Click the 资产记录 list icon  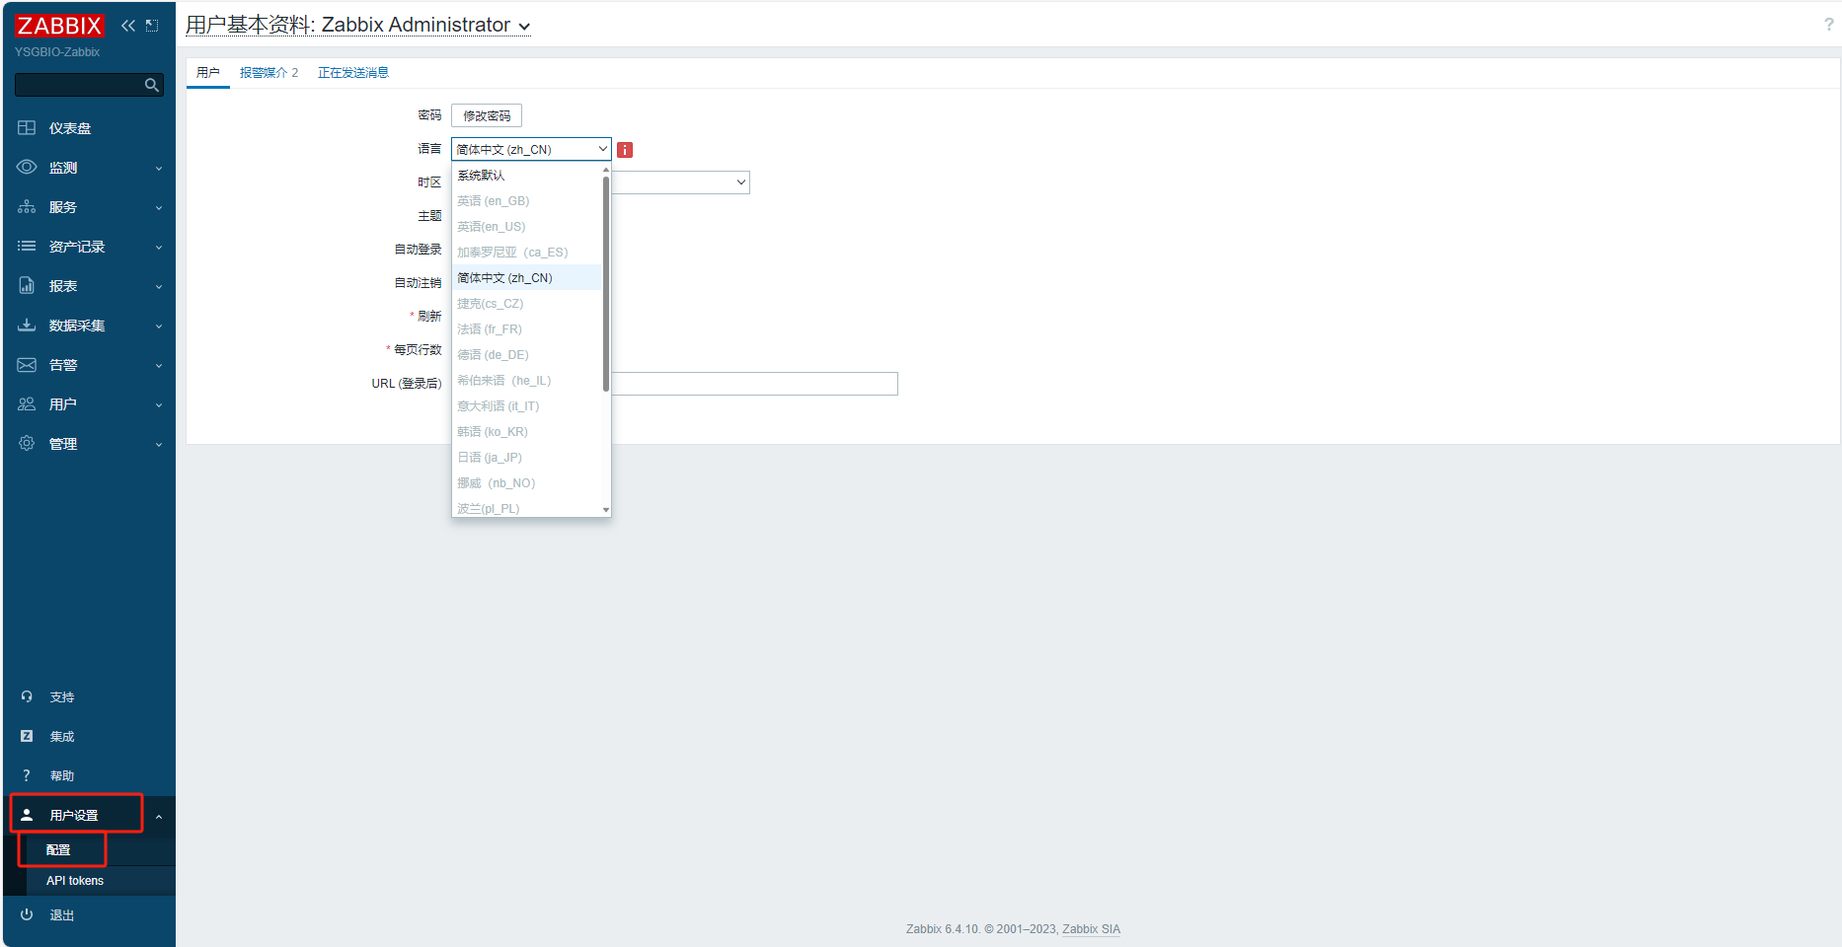pyautogui.click(x=27, y=247)
